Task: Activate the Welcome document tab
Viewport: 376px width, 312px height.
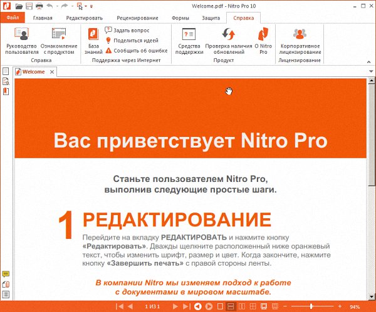Action: (34, 72)
